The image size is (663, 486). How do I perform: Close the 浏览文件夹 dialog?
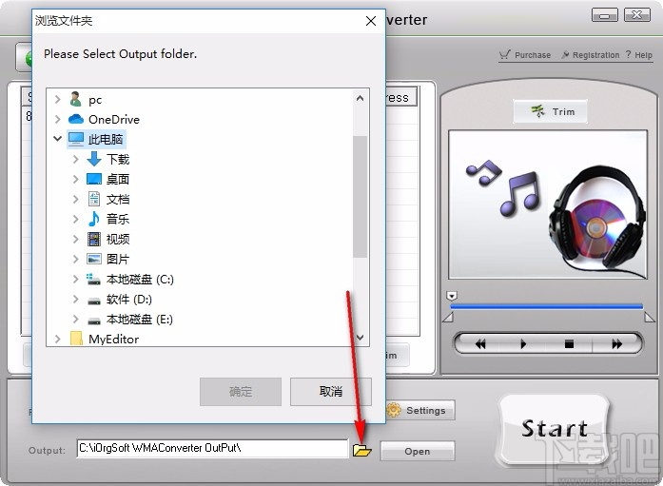click(x=371, y=21)
